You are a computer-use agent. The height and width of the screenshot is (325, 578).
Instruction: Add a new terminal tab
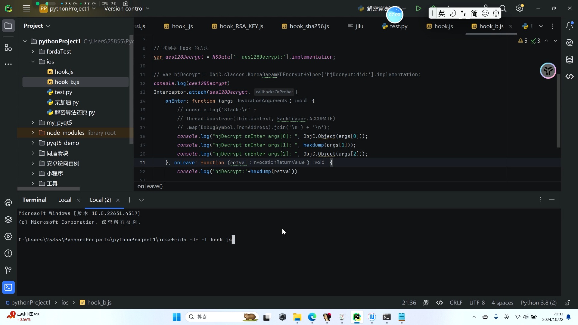click(130, 200)
